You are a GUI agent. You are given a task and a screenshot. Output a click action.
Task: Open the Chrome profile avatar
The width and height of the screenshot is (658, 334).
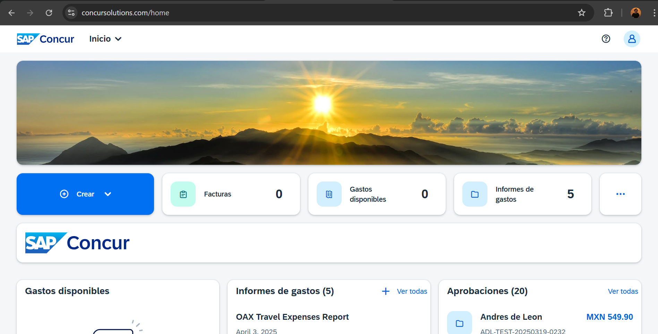pos(635,13)
